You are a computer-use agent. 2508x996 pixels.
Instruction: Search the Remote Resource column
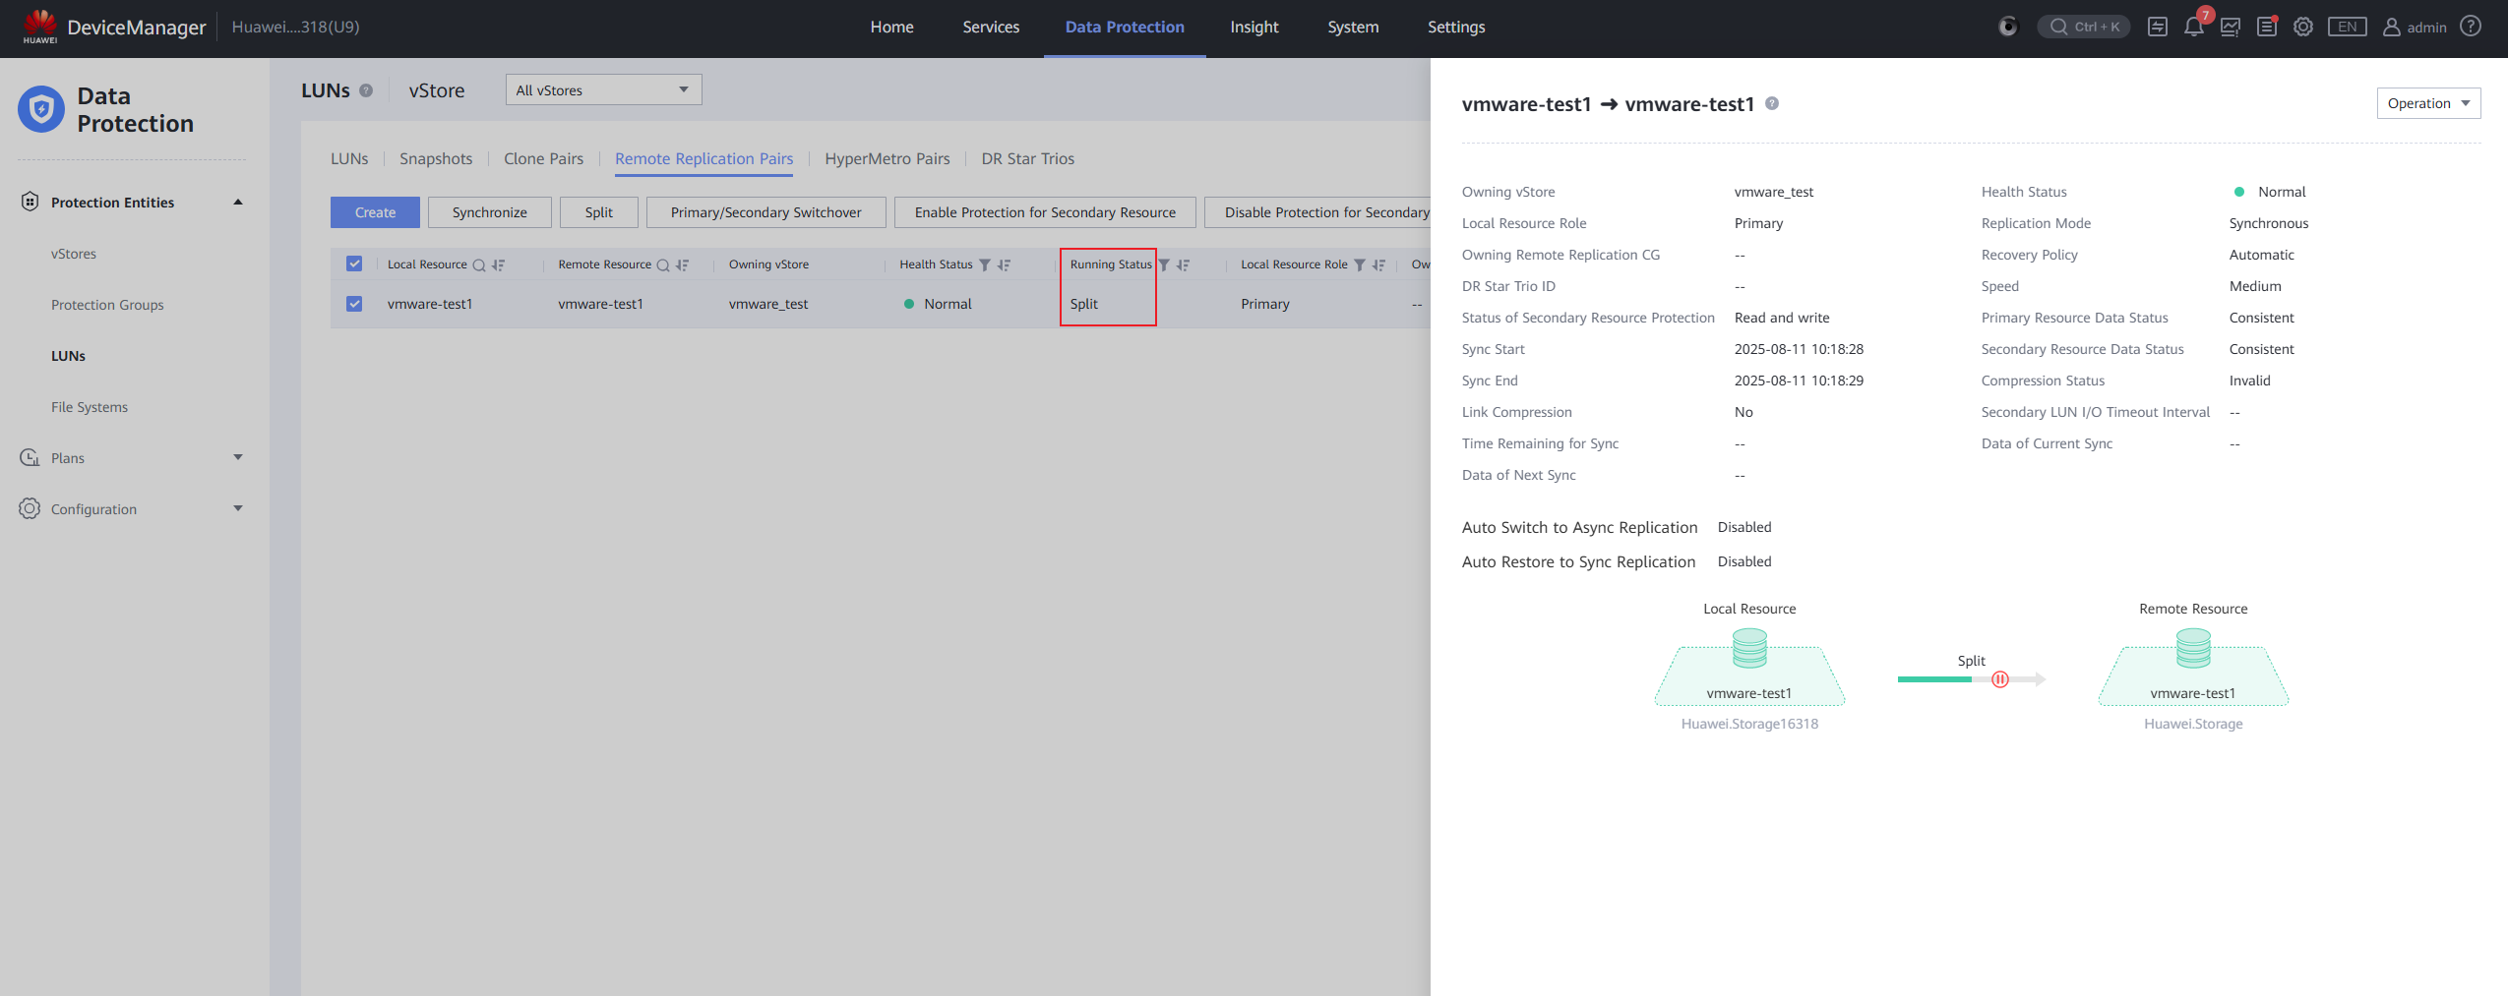point(663,264)
